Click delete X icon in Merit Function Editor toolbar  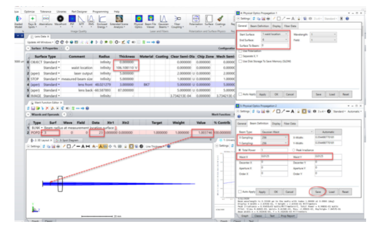click(x=47, y=108)
